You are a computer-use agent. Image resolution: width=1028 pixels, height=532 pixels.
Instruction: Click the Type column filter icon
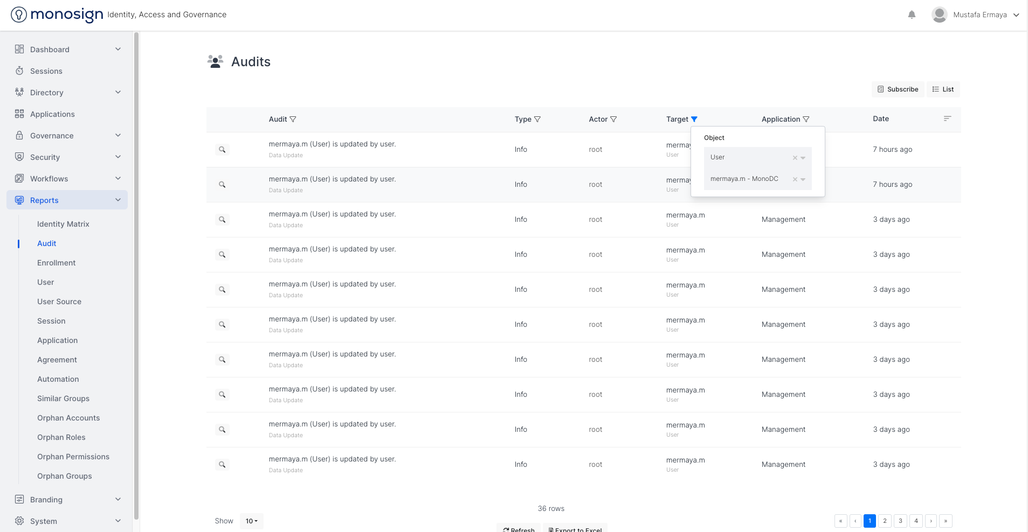[x=537, y=120]
